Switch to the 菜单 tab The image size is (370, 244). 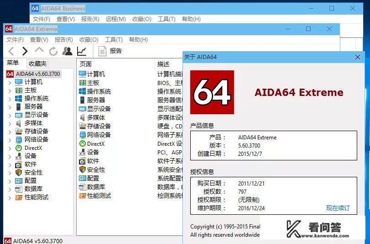tap(13, 63)
